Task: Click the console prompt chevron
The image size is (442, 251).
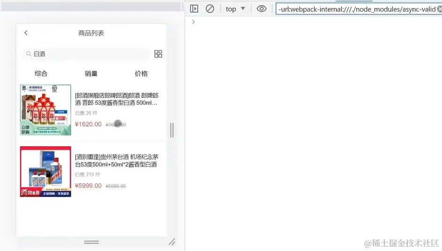Action: pyautogui.click(x=194, y=22)
